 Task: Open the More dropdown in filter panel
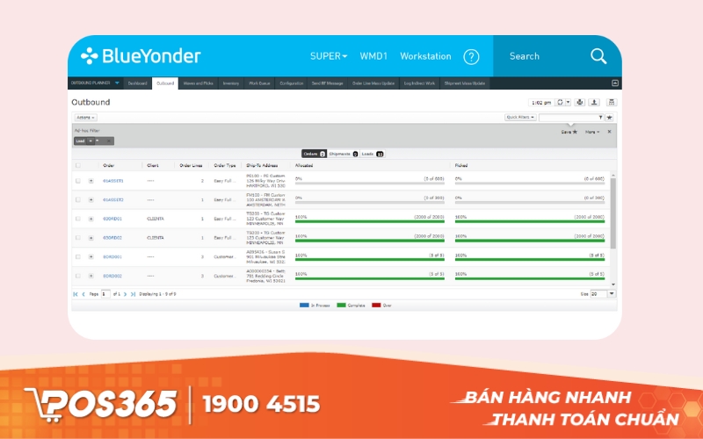pos(592,132)
